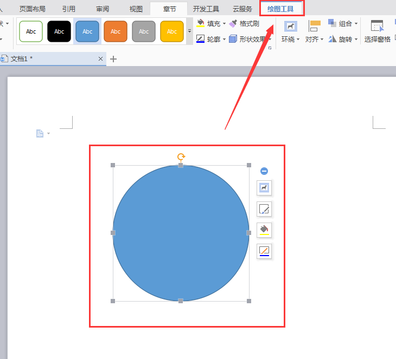Open the 选择窗格 selection pane

coord(378,31)
